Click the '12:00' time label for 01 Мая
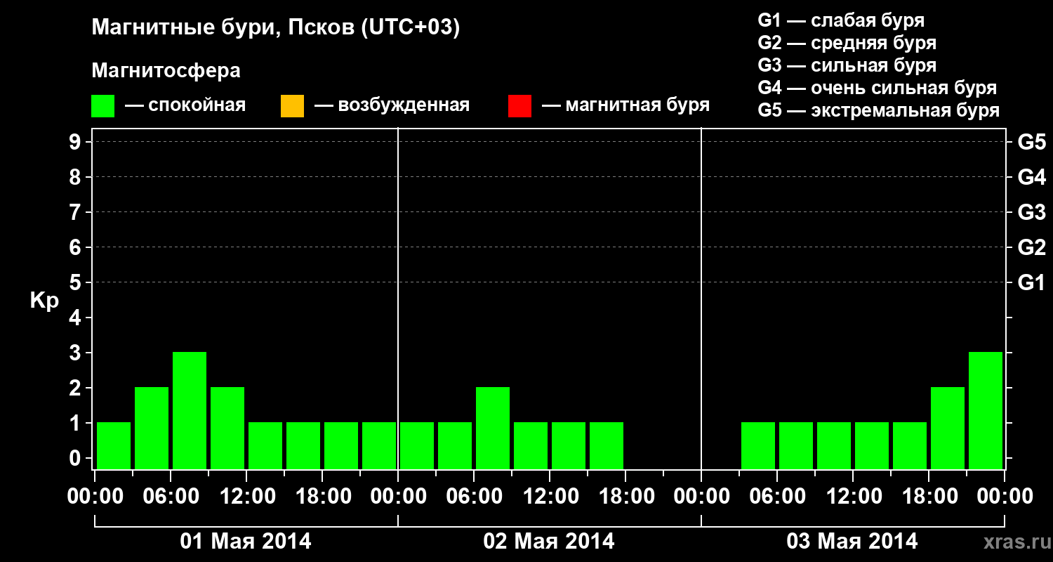The height and width of the screenshot is (562, 1053). (246, 497)
